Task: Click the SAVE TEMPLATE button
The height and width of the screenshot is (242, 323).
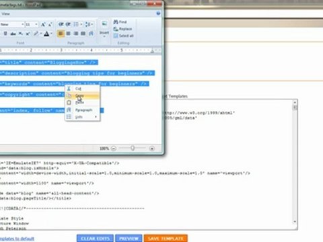Action: click(166, 239)
